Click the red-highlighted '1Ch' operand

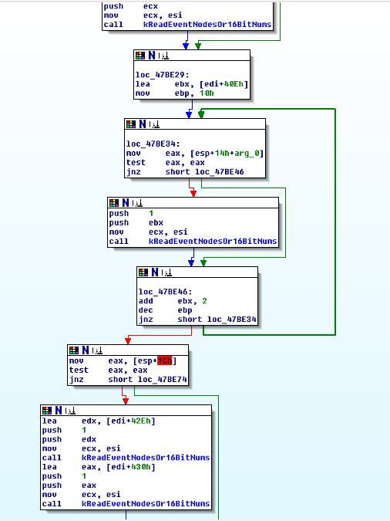165,361
